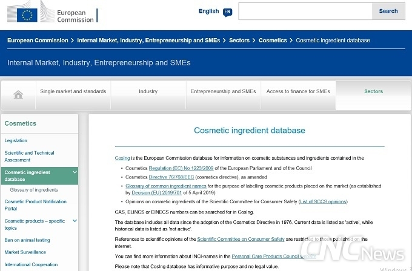Open Regulation (EC) No 1223/2009 link

pyautogui.click(x=181, y=168)
